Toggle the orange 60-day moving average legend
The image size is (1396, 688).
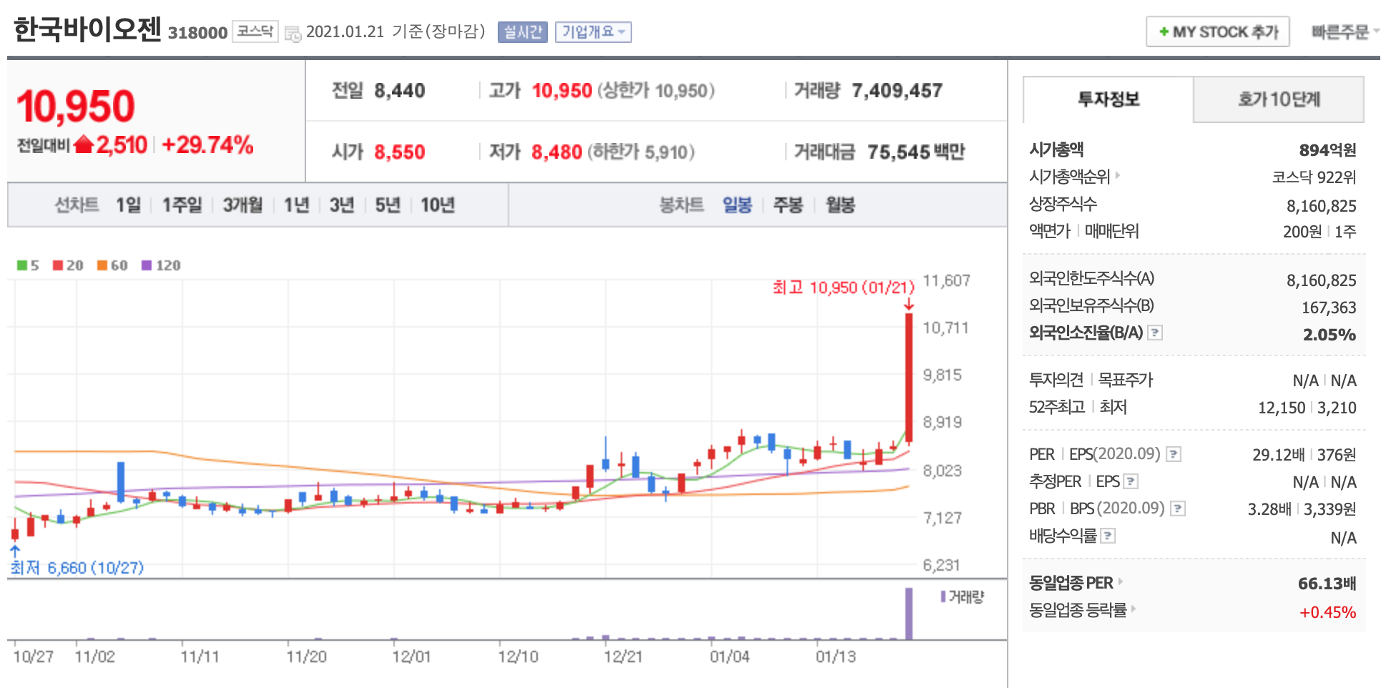click(x=102, y=265)
